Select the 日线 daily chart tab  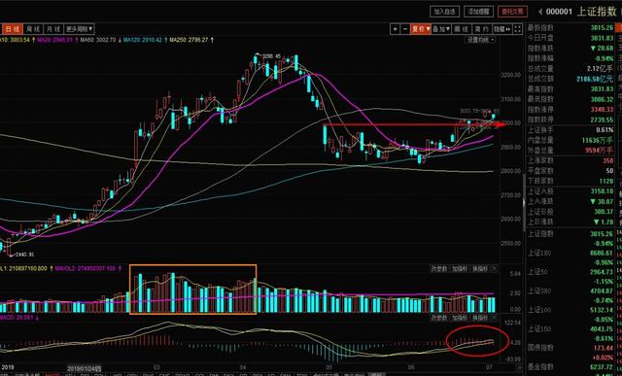tap(12, 29)
